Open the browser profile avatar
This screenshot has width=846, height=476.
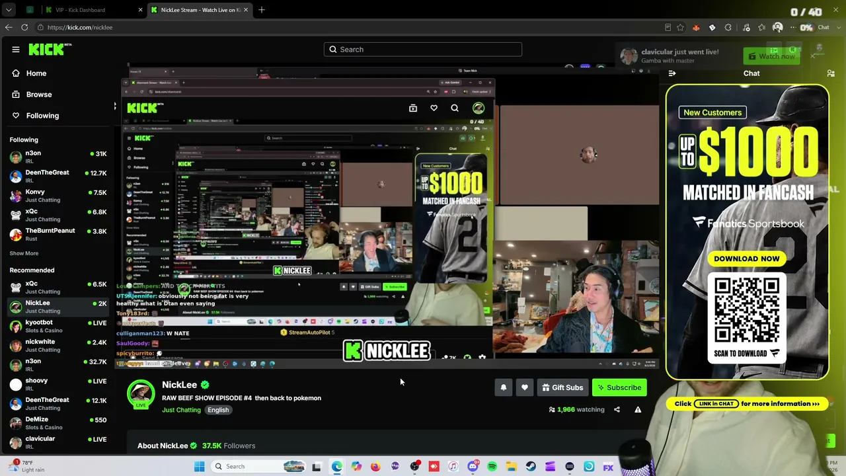click(778, 28)
